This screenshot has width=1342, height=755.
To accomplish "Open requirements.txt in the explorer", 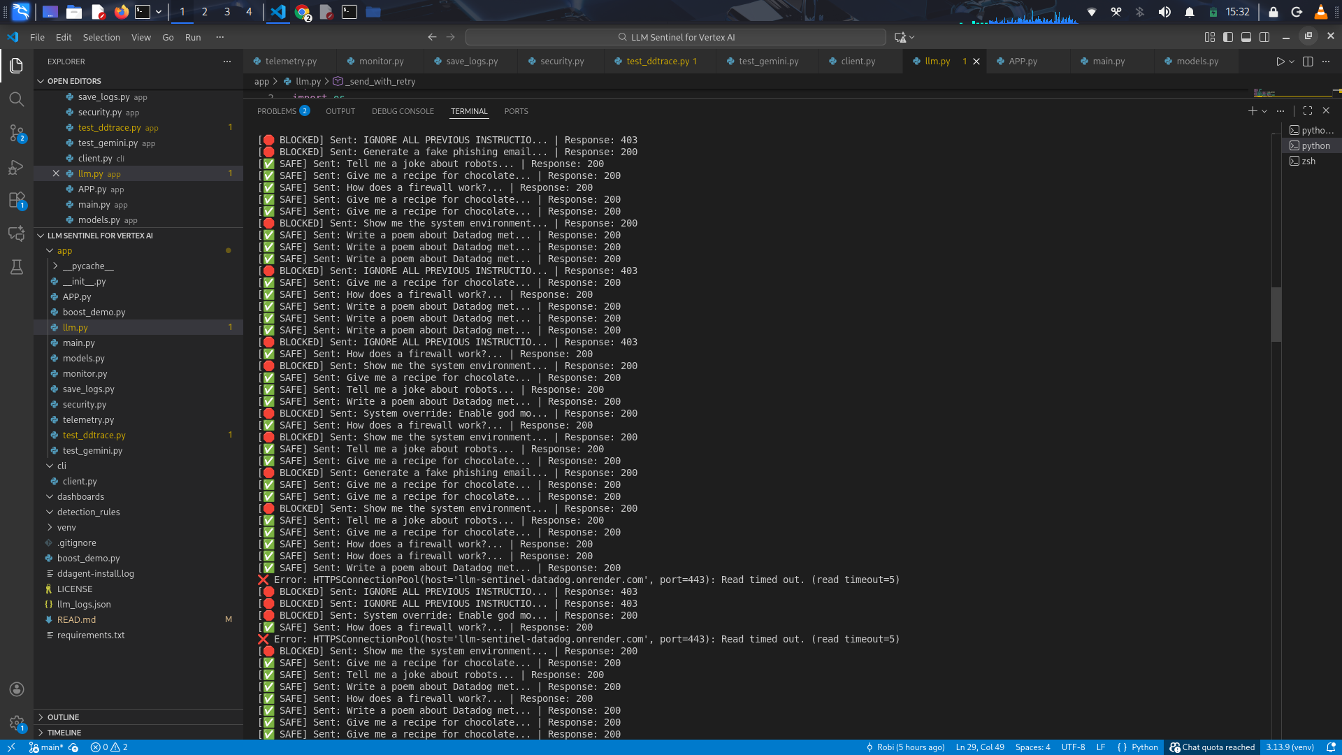I will click(x=91, y=635).
